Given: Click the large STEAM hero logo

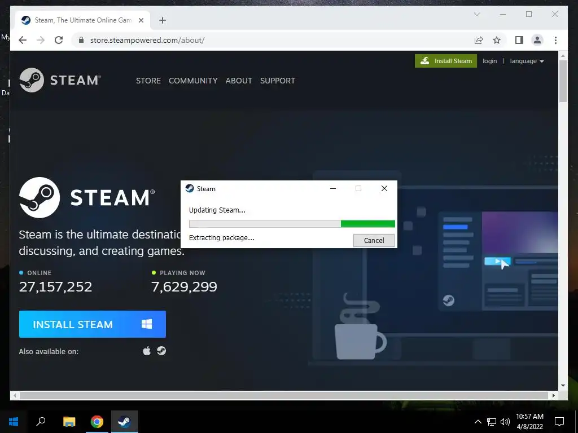Looking at the screenshot, I should [87, 198].
